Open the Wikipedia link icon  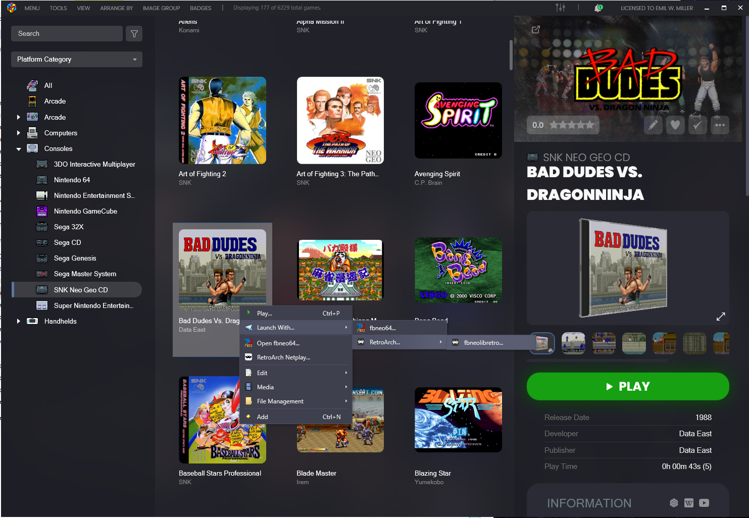689,503
